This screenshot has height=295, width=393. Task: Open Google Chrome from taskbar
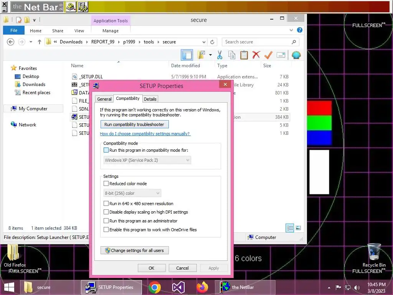coord(154,287)
